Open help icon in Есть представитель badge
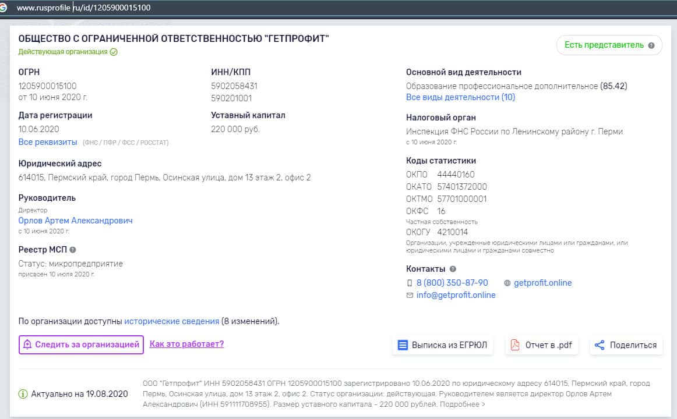 point(651,45)
